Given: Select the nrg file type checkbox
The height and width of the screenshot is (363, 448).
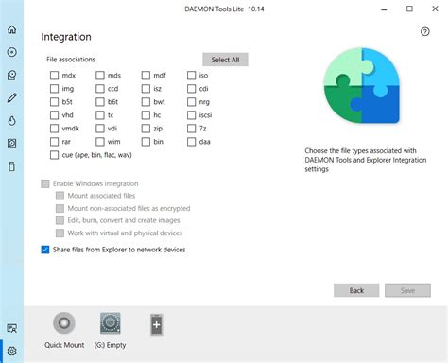Looking at the screenshot, I should pyautogui.click(x=191, y=102).
